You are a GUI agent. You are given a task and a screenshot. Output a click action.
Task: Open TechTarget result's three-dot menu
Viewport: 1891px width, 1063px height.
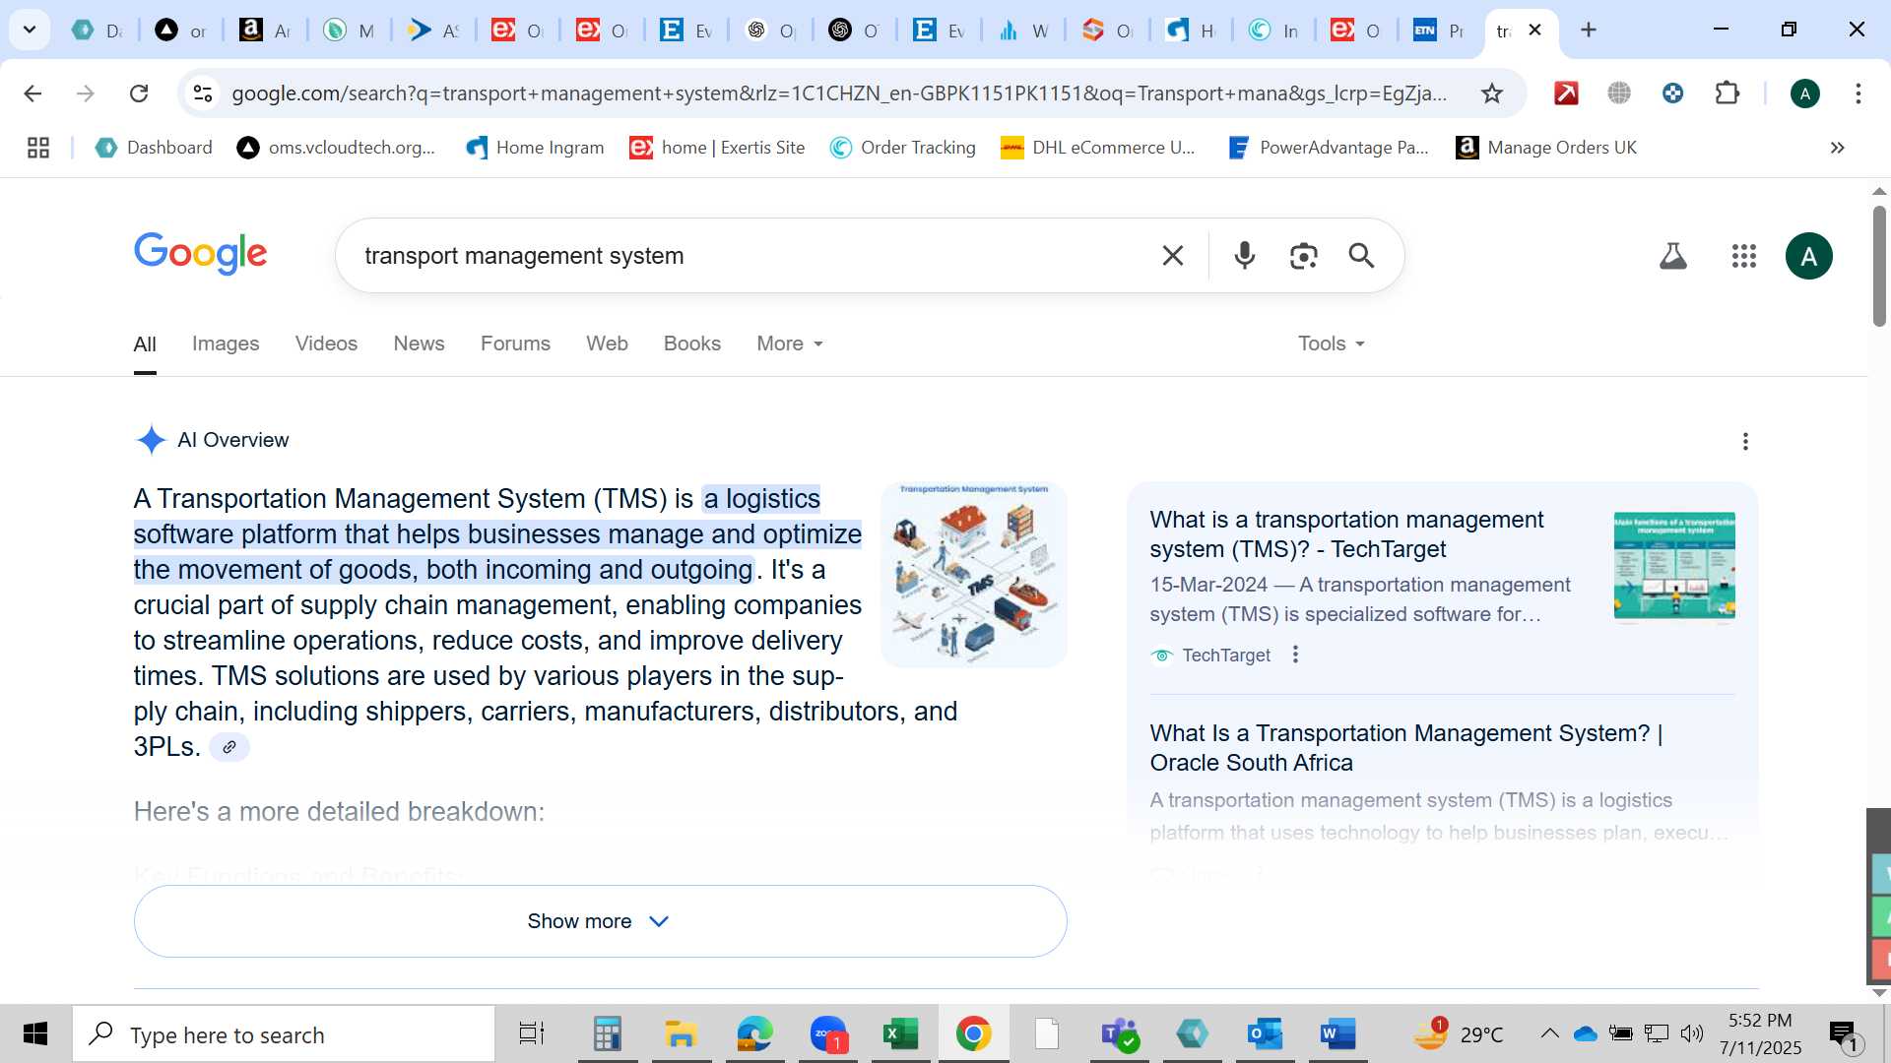[x=1295, y=655]
